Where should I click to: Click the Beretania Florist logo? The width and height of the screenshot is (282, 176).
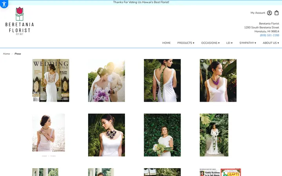click(20, 21)
